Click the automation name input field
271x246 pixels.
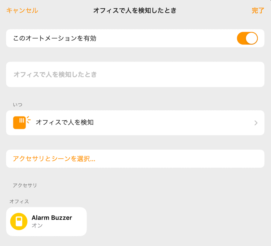[135, 74]
